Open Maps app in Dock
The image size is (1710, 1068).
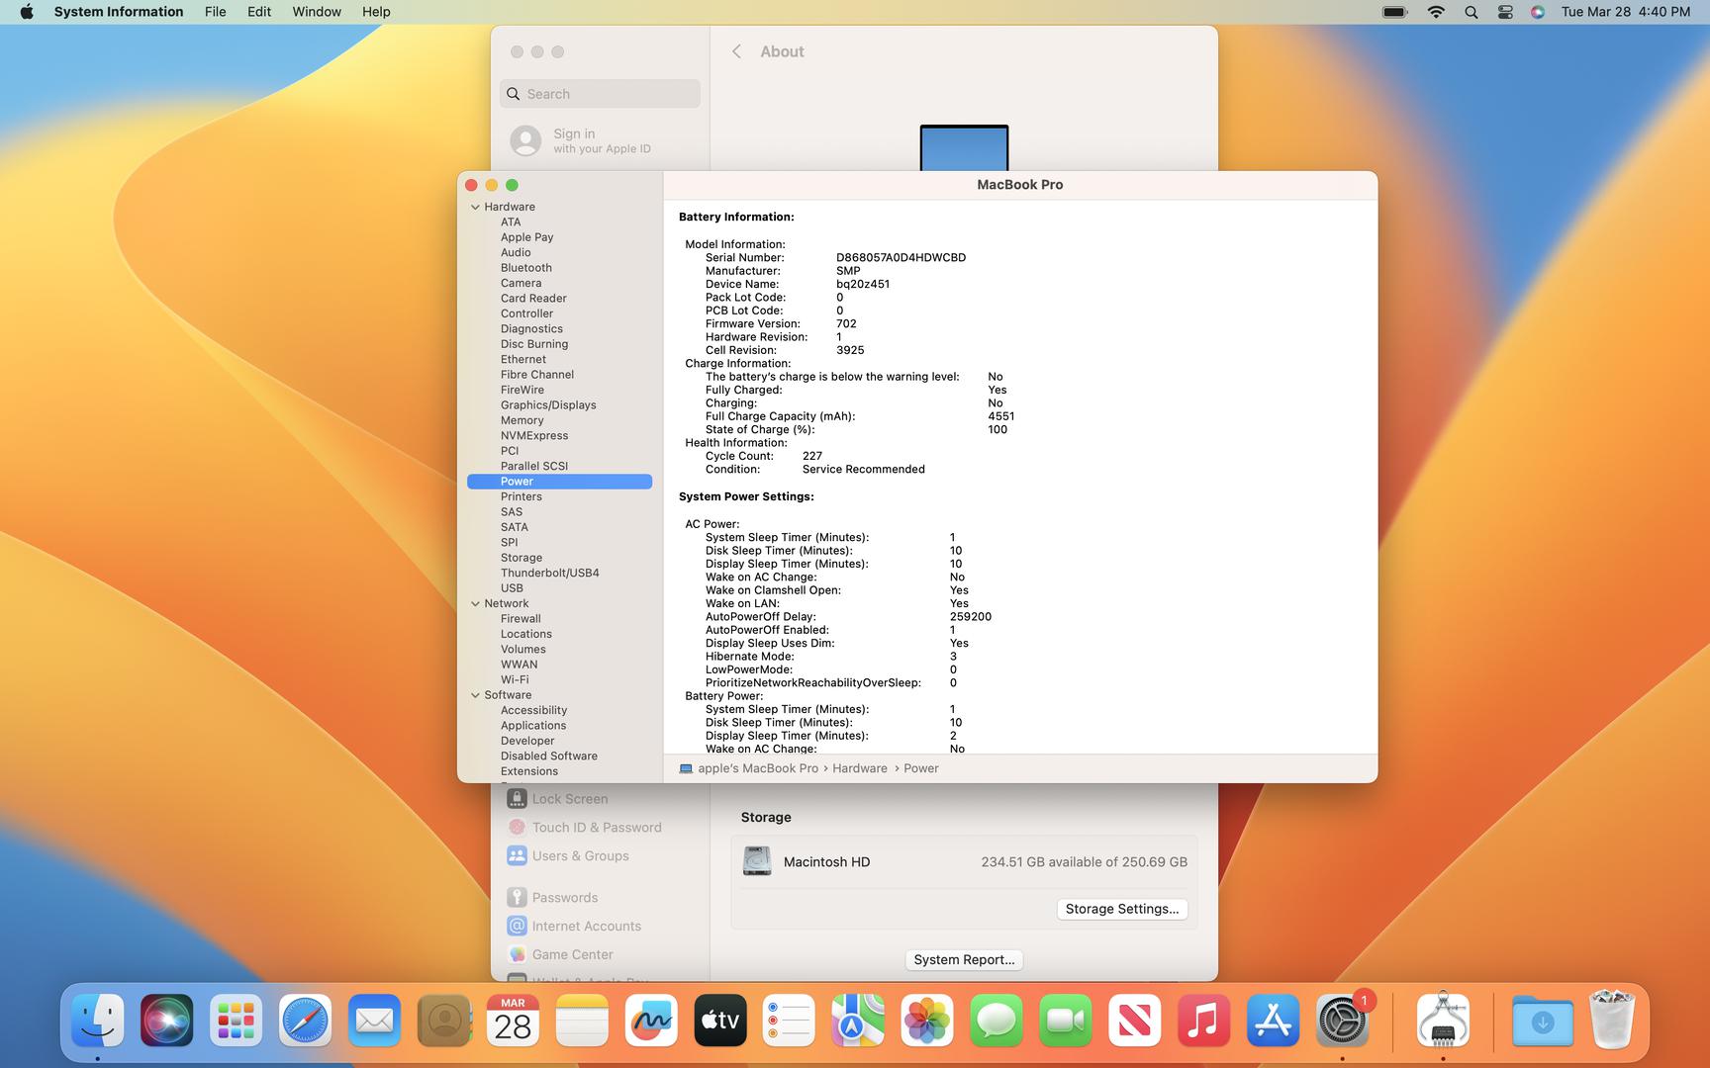(x=858, y=1021)
